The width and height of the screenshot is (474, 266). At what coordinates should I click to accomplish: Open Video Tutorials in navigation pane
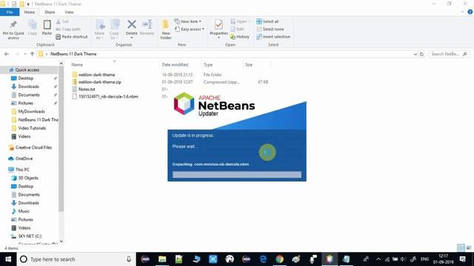coord(32,128)
